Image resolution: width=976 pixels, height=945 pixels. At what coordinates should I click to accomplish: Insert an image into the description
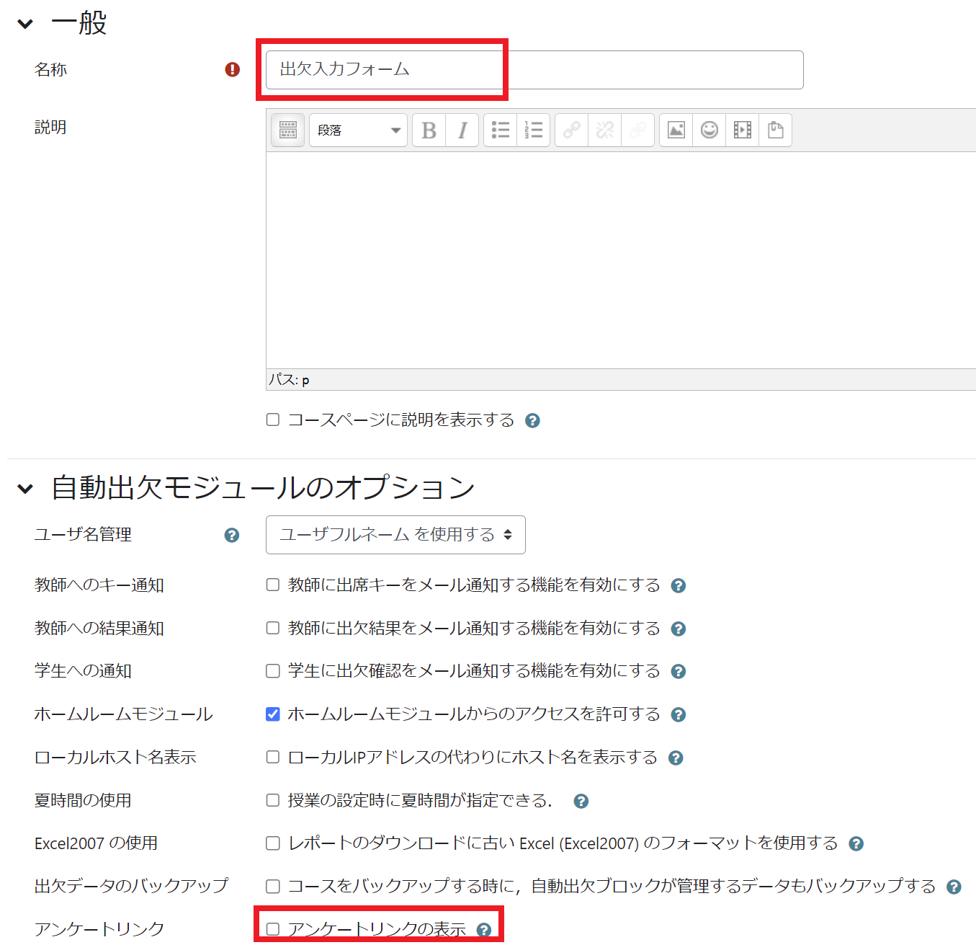(676, 130)
